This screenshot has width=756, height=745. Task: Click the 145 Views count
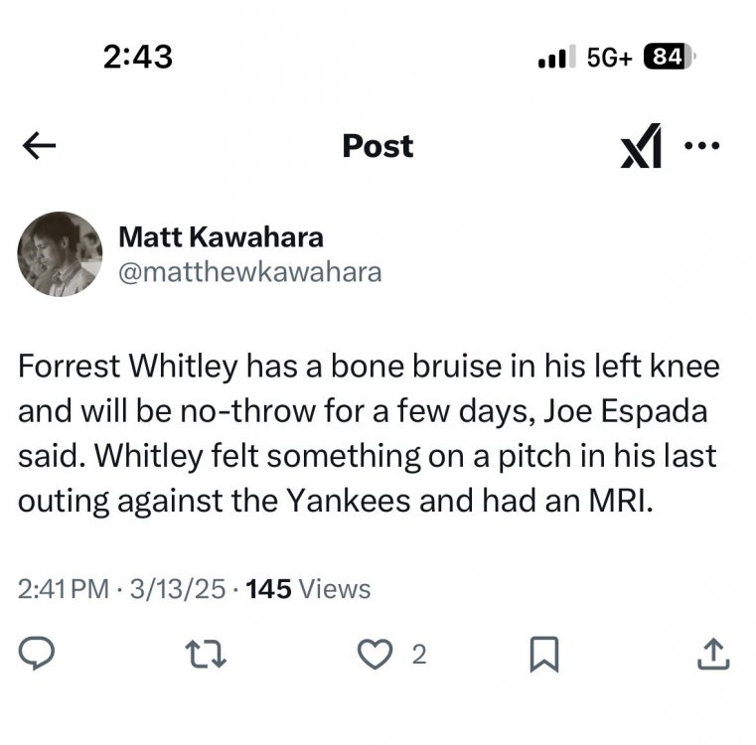click(308, 589)
